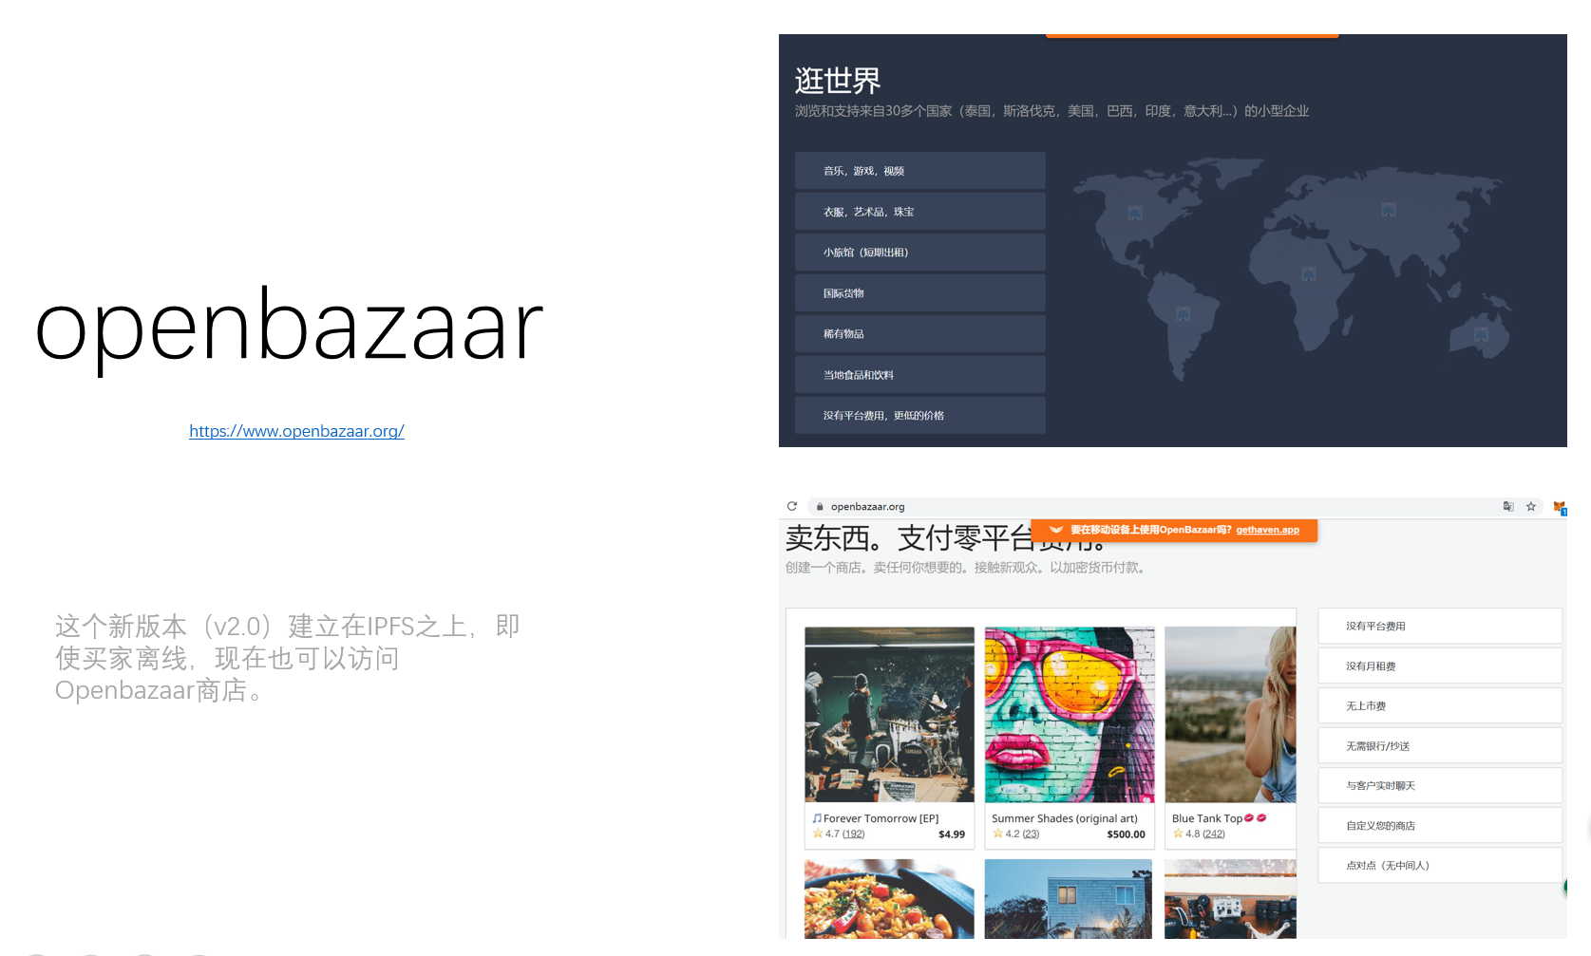Open the (23) reviews link

click(x=1031, y=834)
